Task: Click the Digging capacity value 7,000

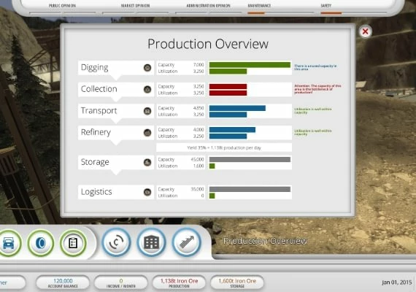Action: [x=199, y=65]
